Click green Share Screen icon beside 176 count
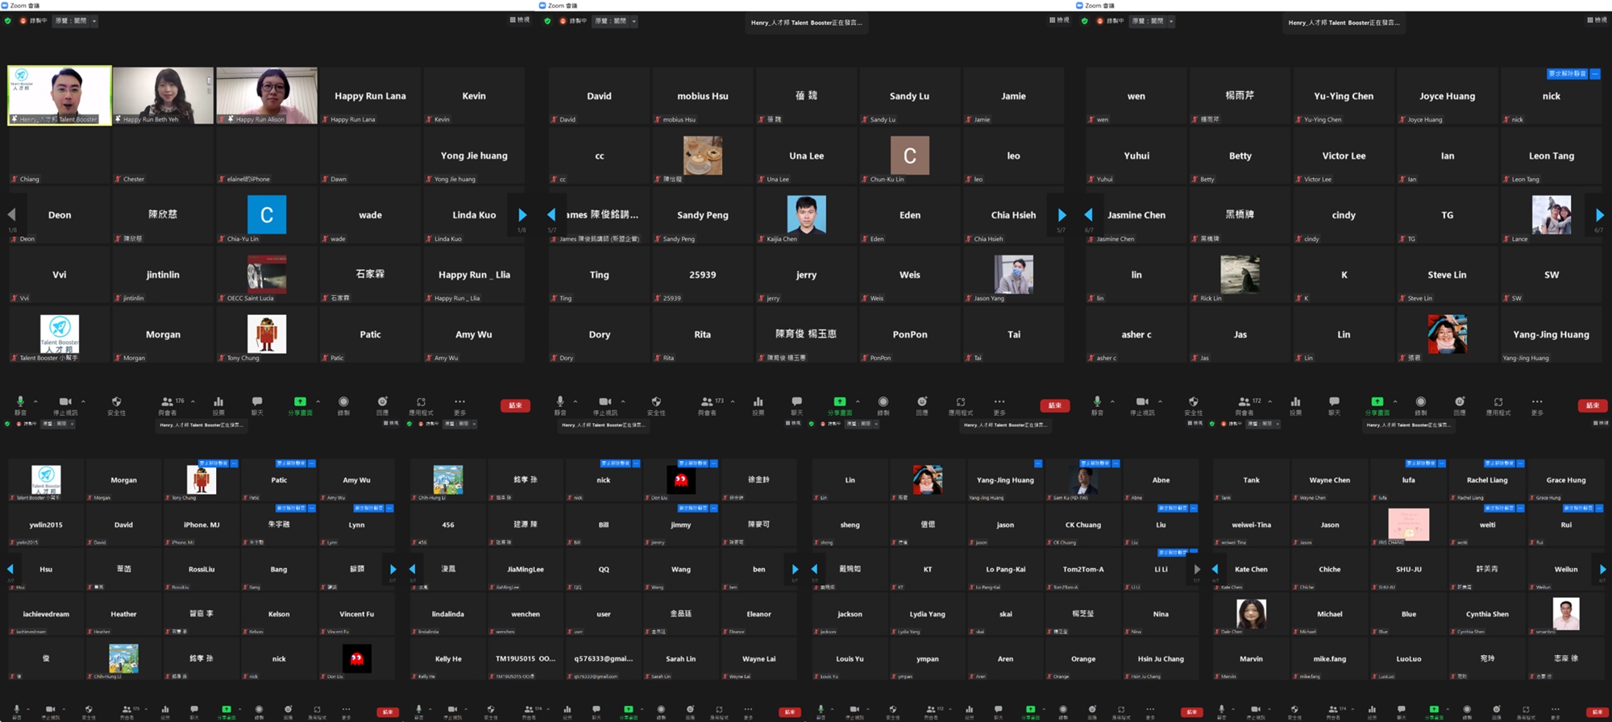This screenshot has height=722, width=1612. (x=300, y=402)
